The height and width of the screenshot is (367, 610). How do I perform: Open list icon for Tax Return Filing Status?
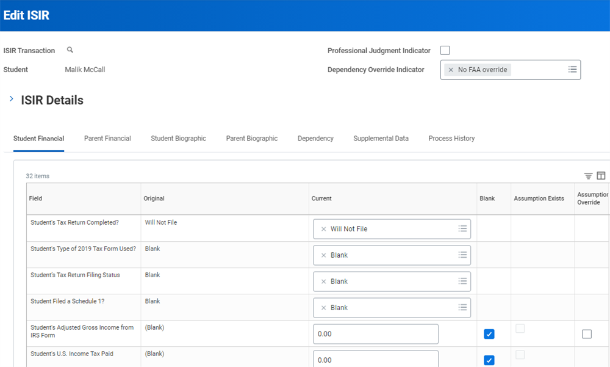[x=462, y=281]
